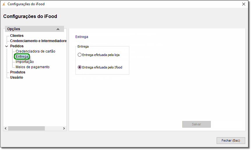Select Produtos in the options tree

tap(18, 72)
